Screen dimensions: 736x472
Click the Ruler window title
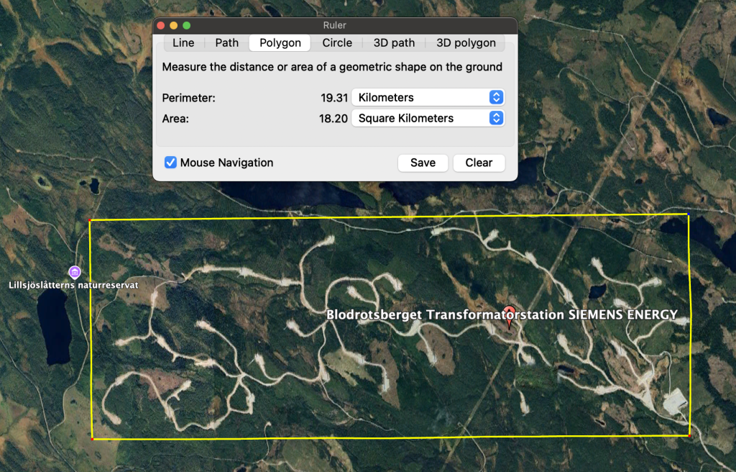pyautogui.click(x=335, y=25)
